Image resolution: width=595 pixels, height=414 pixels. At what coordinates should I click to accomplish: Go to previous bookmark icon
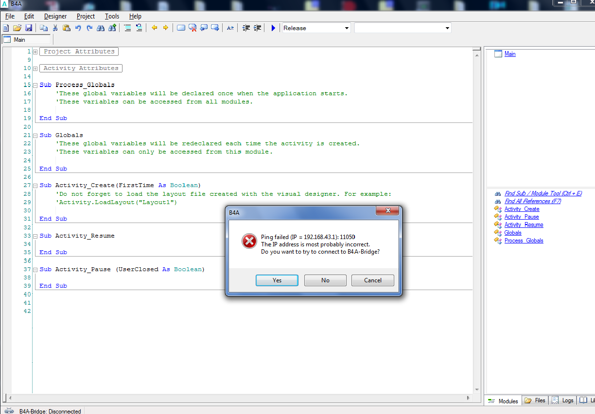coord(204,28)
